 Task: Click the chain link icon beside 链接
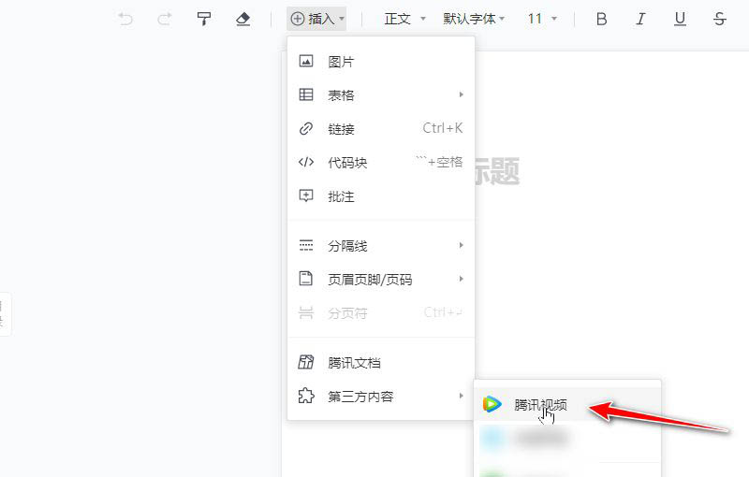[306, 128]
